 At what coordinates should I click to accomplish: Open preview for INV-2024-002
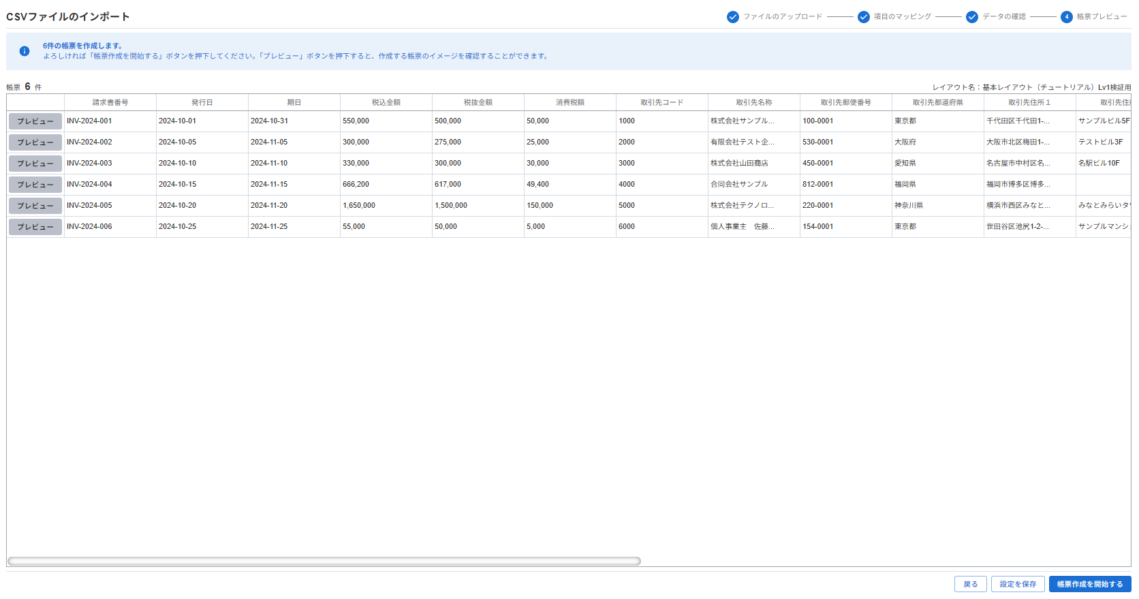[35, 142]
